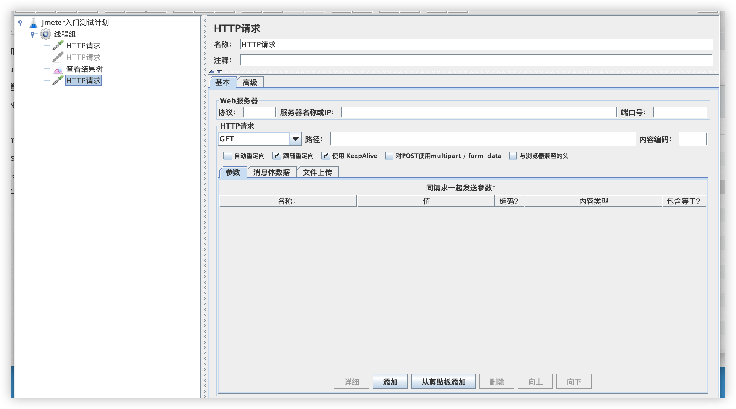The width and height of the screenshot is (736, 409).
Task: Click the GET method combo box field
Action: [254, 139]
